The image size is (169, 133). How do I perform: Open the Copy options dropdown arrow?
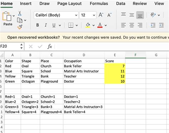coord(25,20)
